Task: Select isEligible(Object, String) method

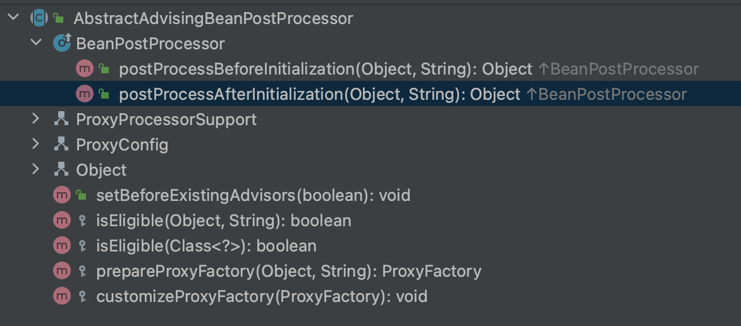Action: pos(223,220)
